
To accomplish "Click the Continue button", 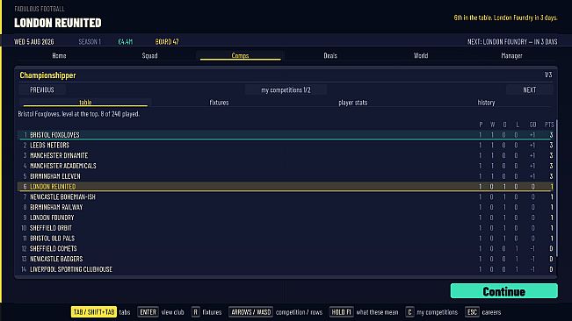I will [503, 291].
